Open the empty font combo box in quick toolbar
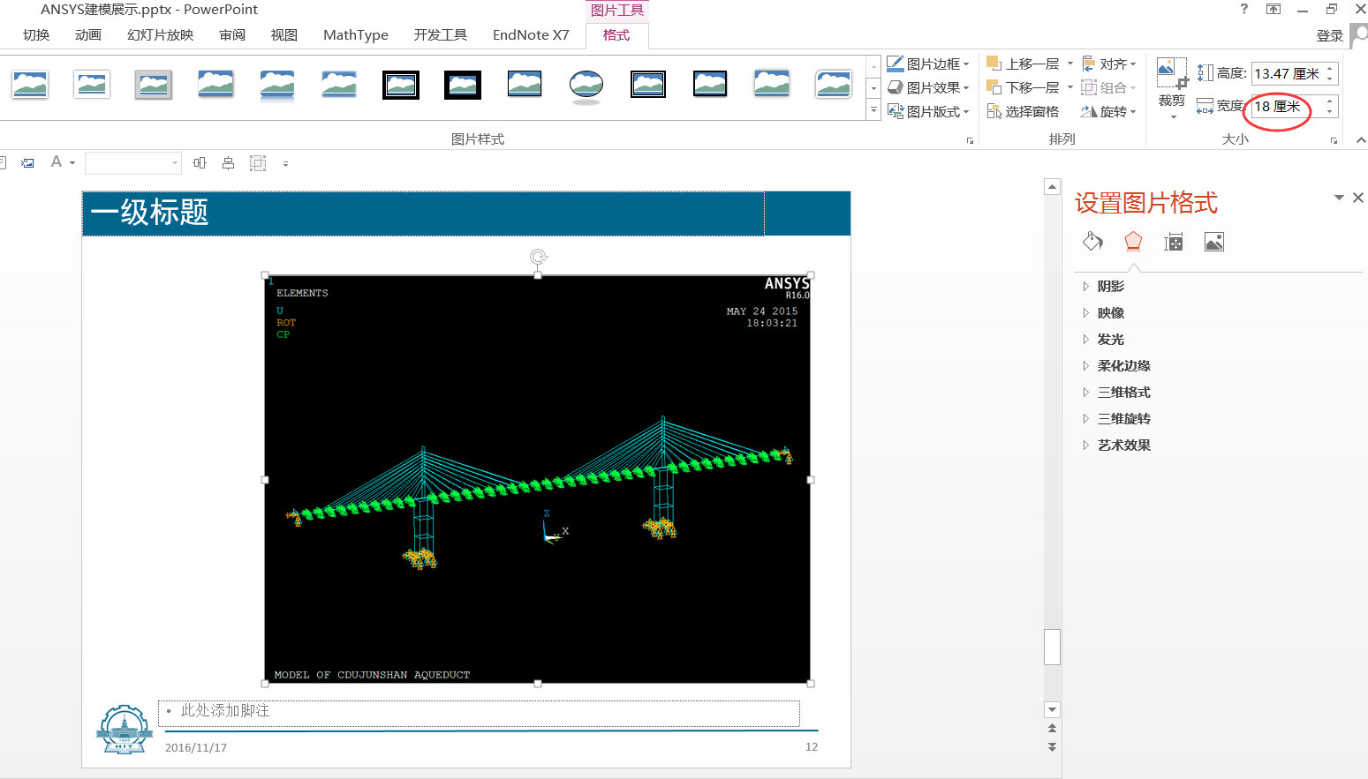Image resolution: width=1368 pixels, height=779 pixels. coord(132,162)
